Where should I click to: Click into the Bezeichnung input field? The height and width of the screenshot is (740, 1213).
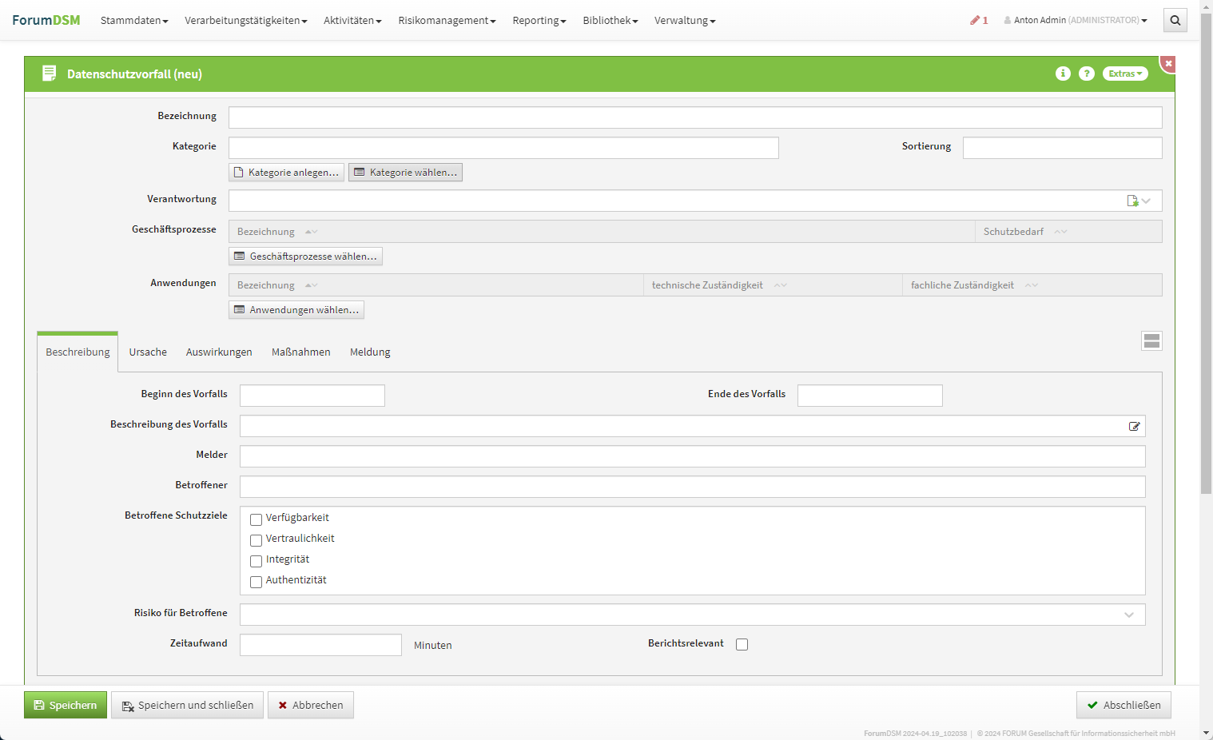pos(694,117)
